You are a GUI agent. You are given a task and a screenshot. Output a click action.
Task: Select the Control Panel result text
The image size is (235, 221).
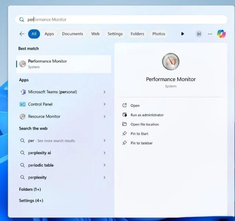pyautogui.click(x=40, y=104)
